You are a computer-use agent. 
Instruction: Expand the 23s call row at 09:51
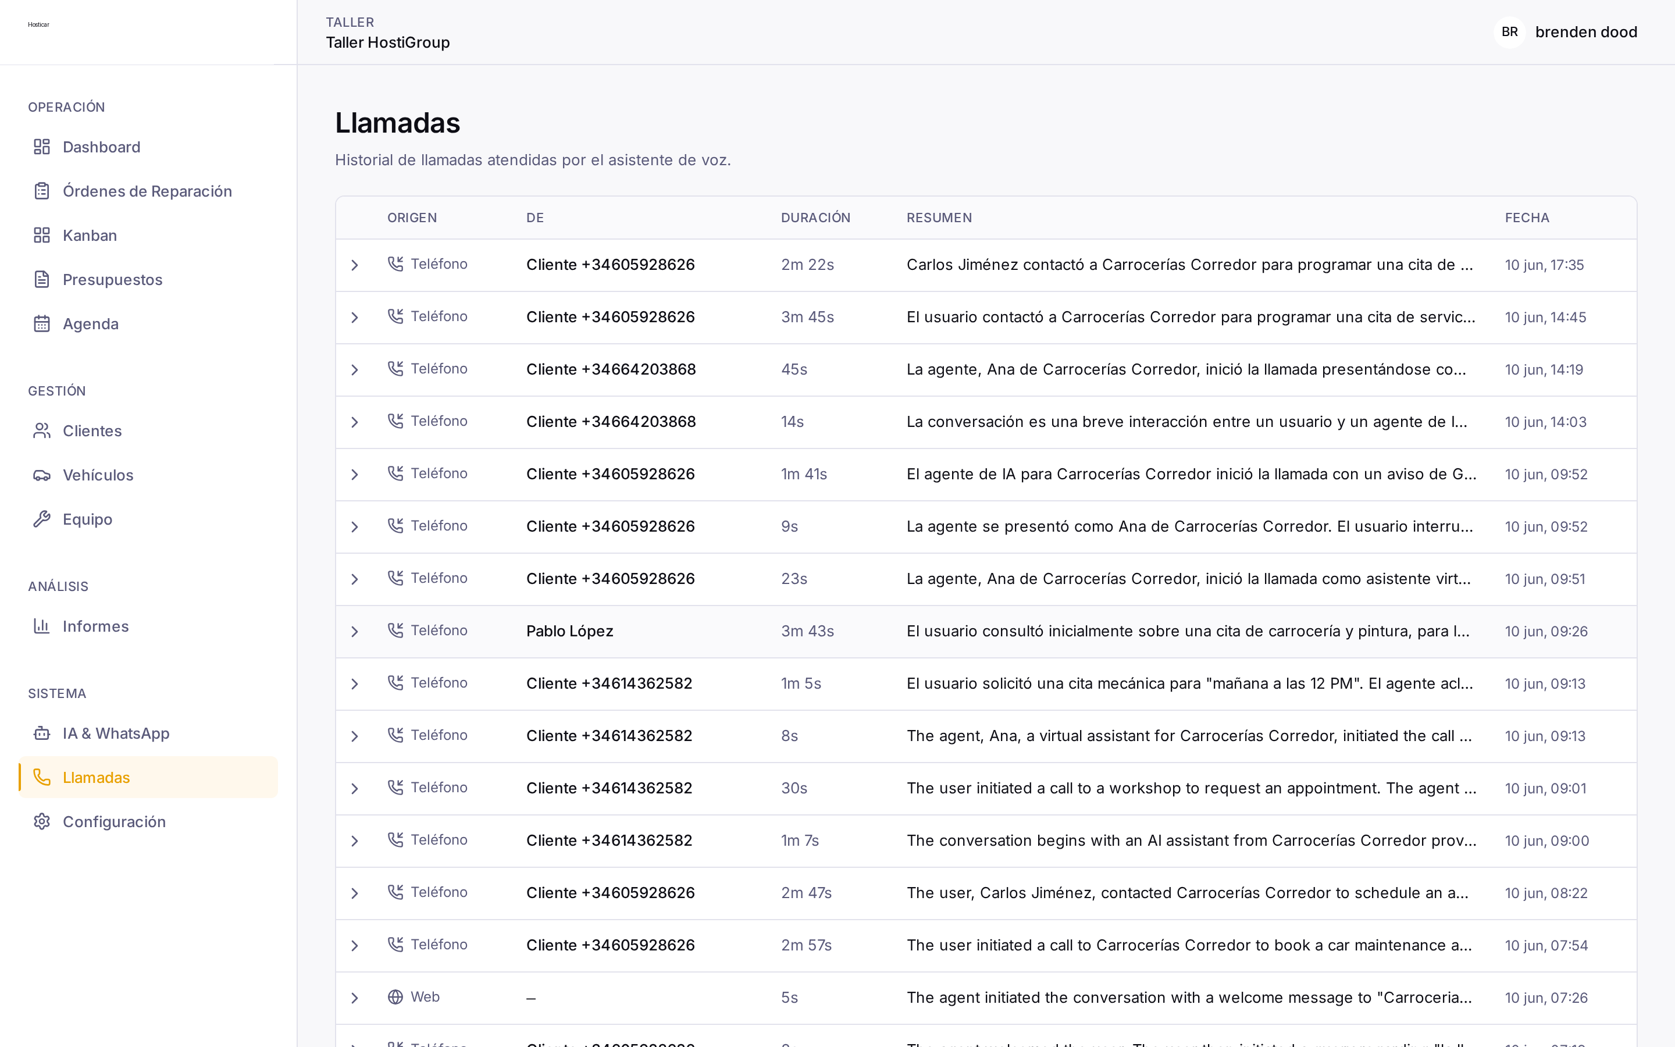coord(354,579)
